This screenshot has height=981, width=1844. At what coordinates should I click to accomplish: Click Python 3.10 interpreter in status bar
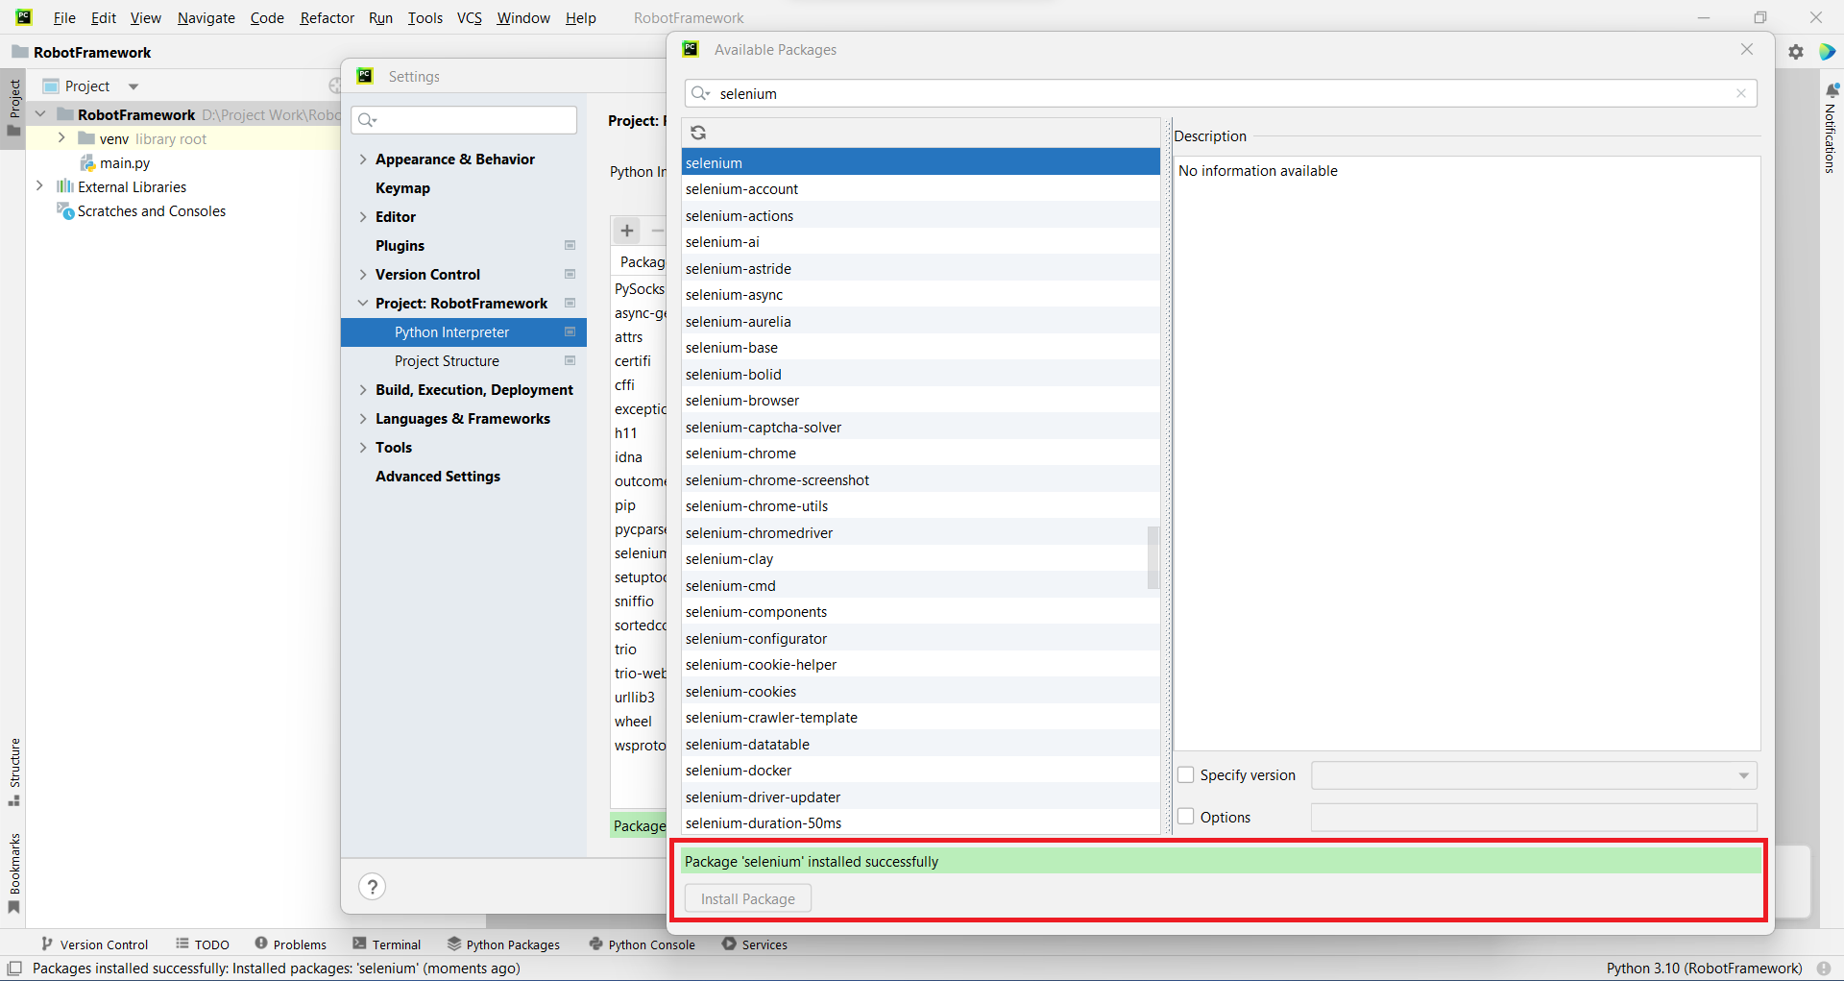[1704, 969]
